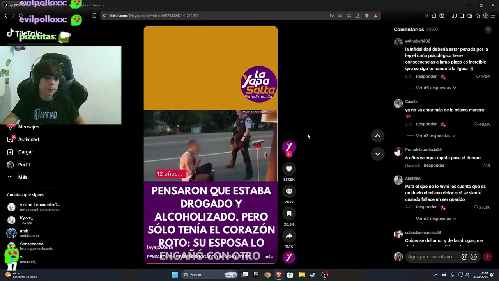Click taskbar Buscar search box

(x=210, y=275)
